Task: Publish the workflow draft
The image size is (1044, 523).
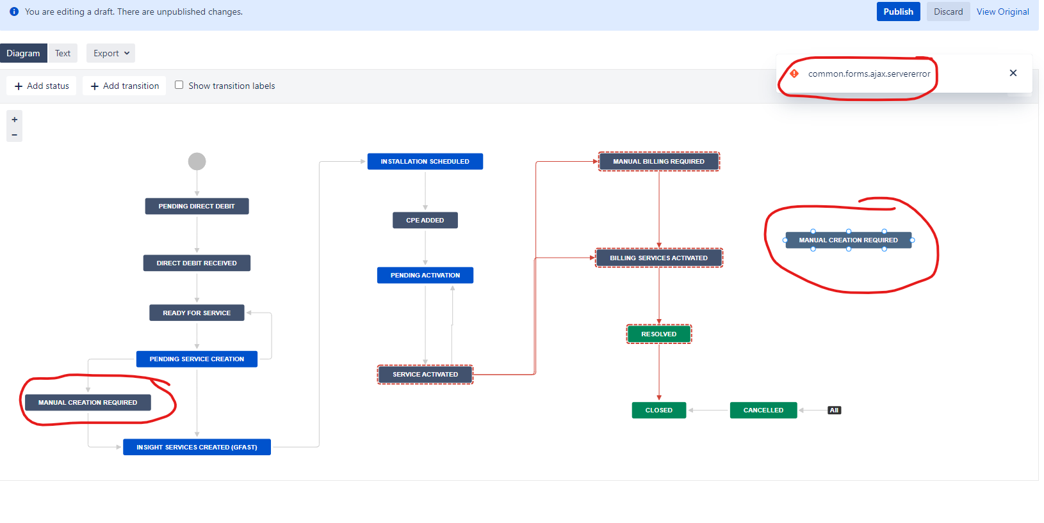Action: coord(898,12)
